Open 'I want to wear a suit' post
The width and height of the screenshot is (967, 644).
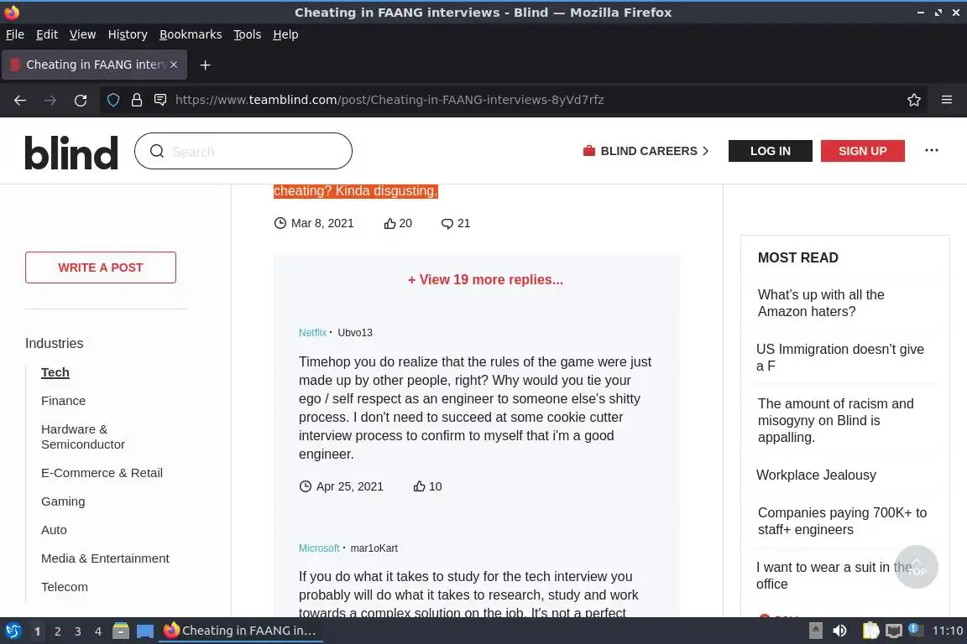834,575
